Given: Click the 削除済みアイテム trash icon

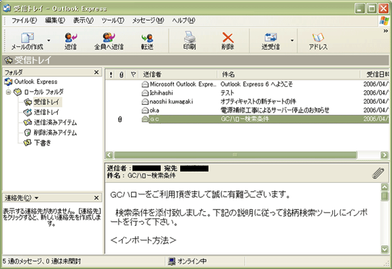Looking at the screenshot, I should 28,132.
